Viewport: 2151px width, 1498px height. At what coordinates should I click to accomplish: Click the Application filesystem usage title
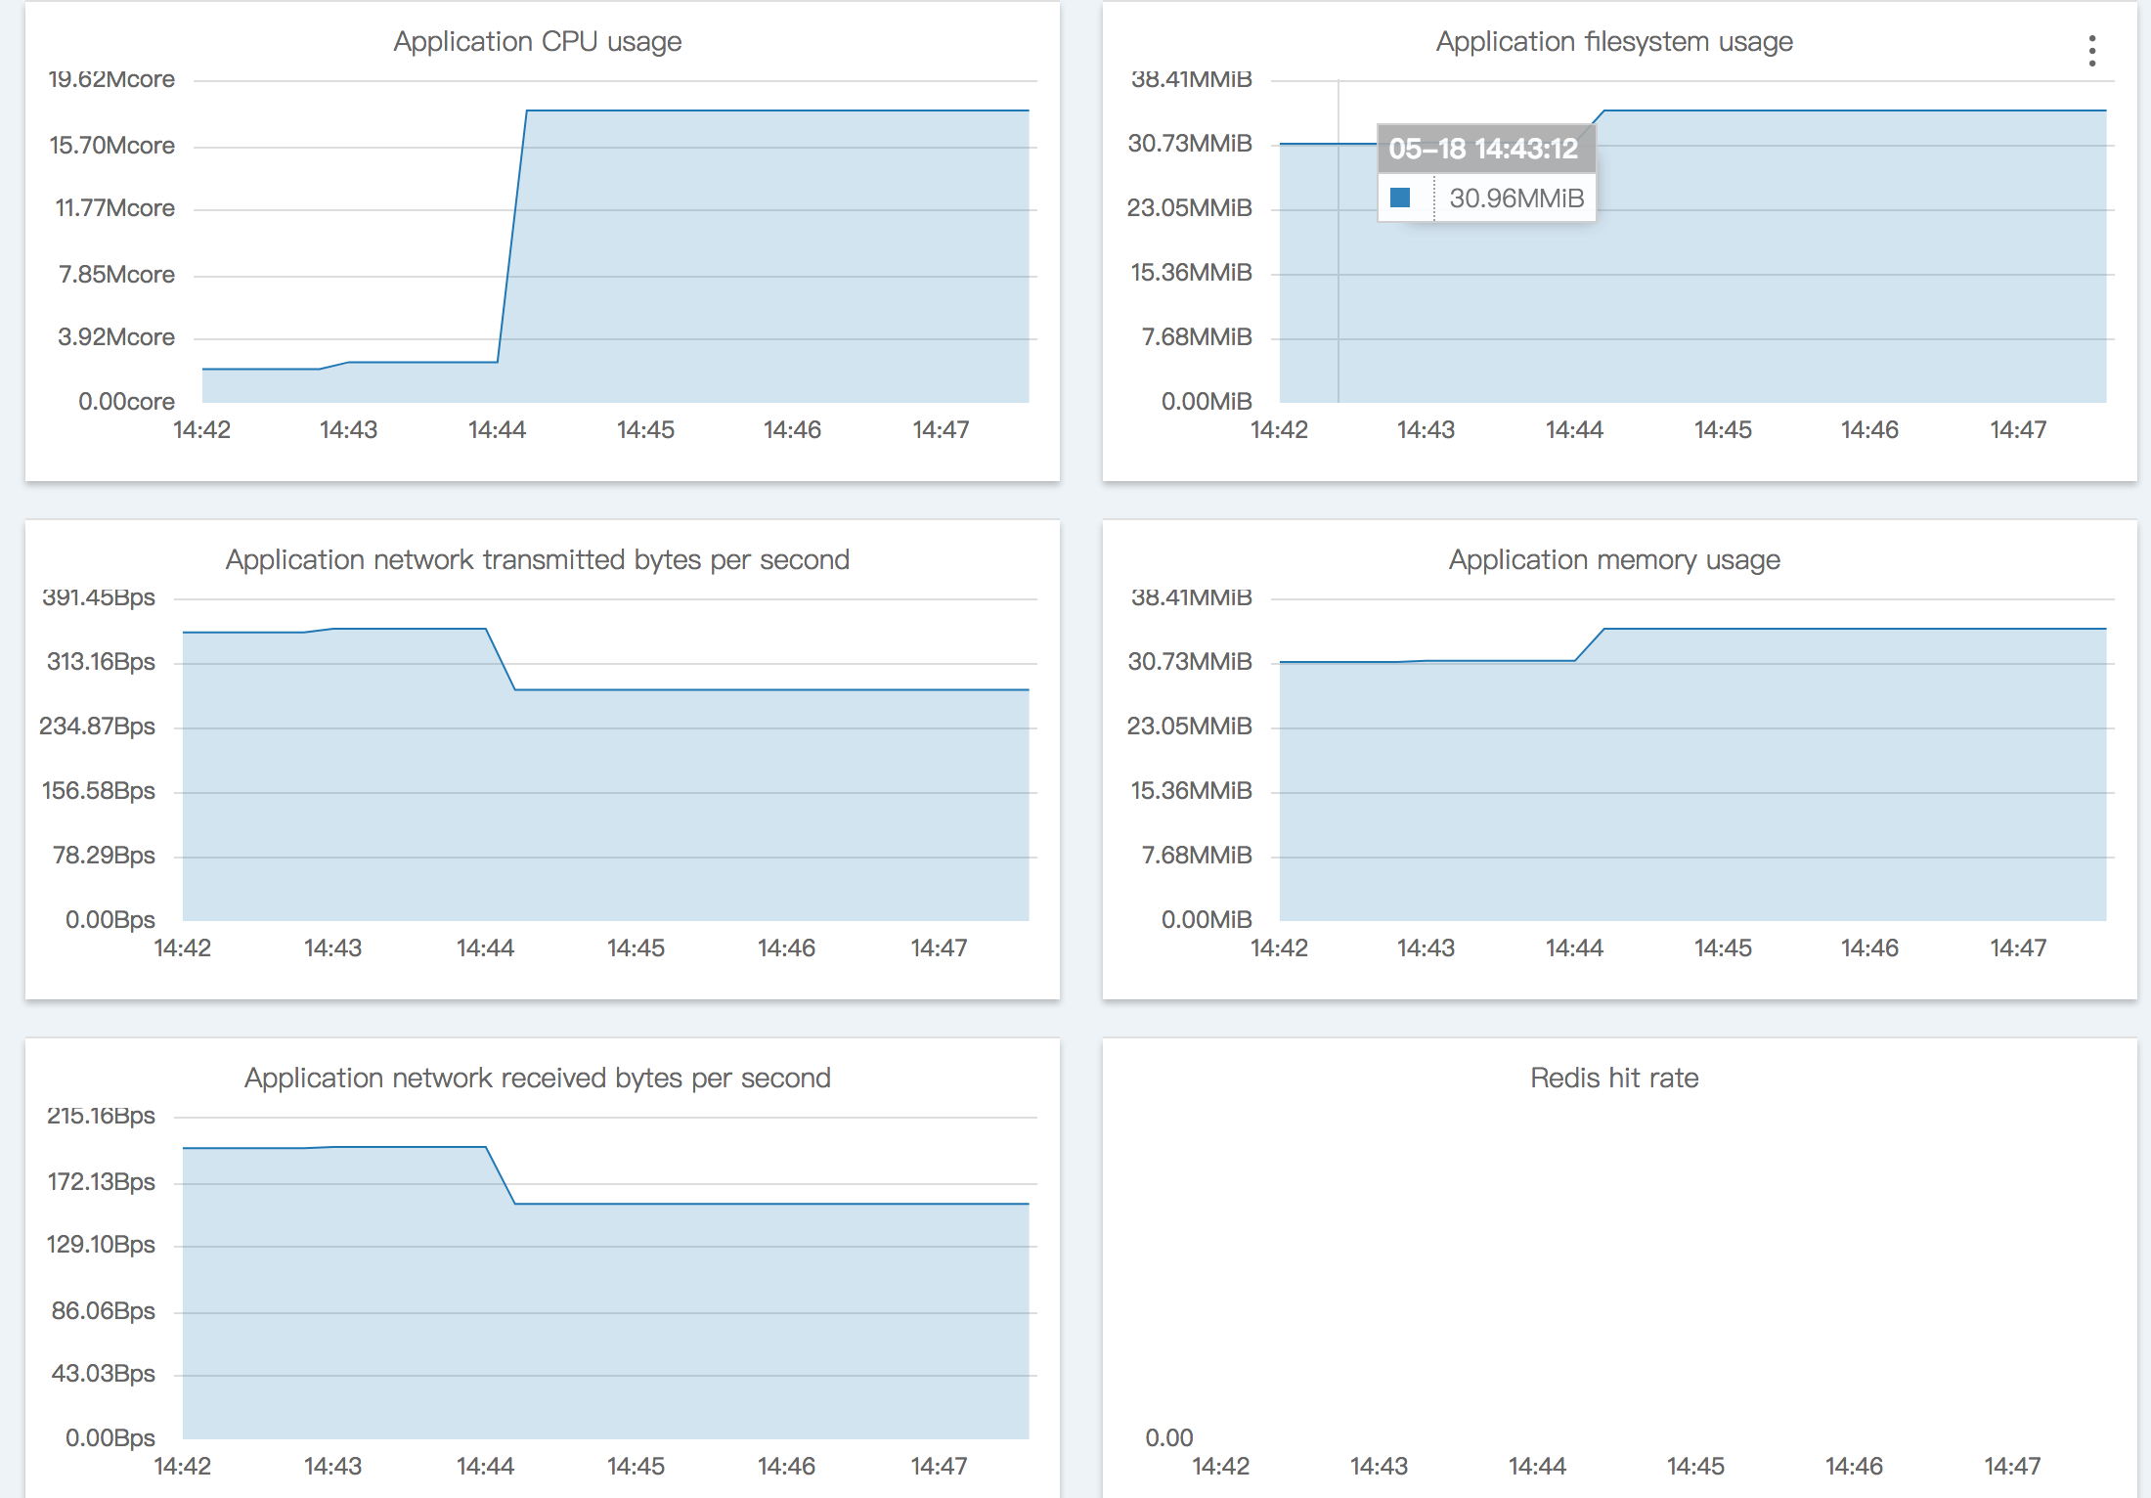[x=1614, y=42]
